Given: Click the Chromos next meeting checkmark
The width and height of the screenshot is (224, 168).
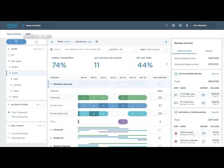Looking at the screenshot, I should pyautogui.click(x=160, y=130).
